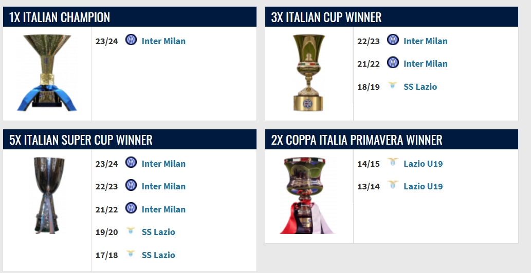Open Lazio U19 link for 14/15 season

point(423,164)
